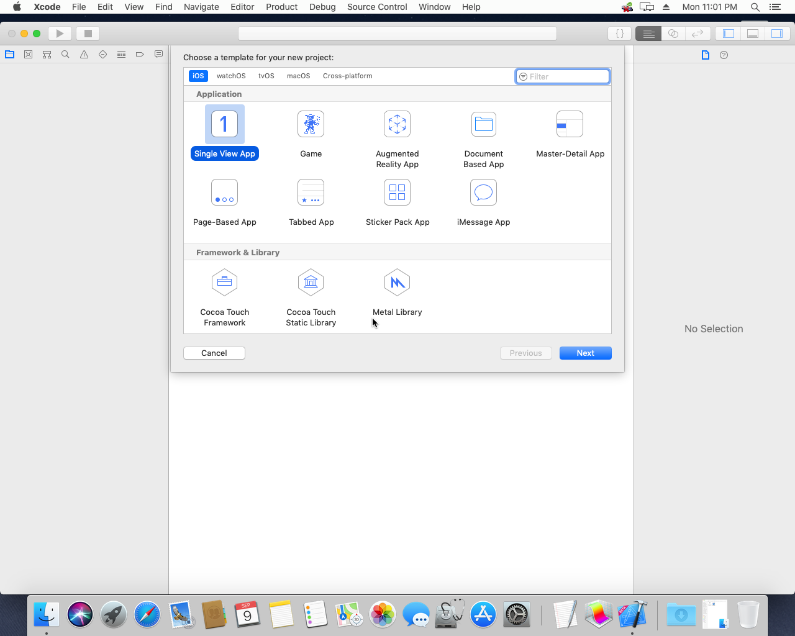The width and height of the screenshot is (795, 636).
Task: Select Cocoa Touch Static Library template
Action: (x=311, y=298)
